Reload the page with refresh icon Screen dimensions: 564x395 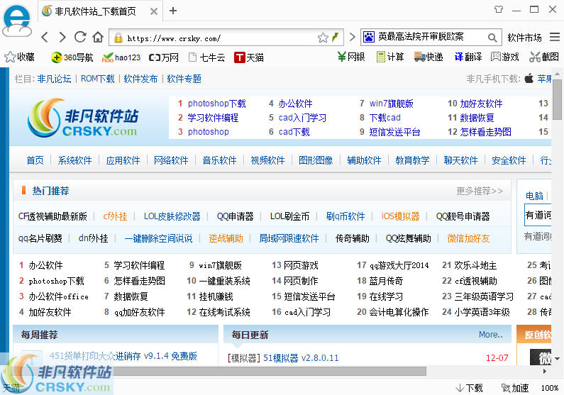pyautogui.click(x=80, y=37)
